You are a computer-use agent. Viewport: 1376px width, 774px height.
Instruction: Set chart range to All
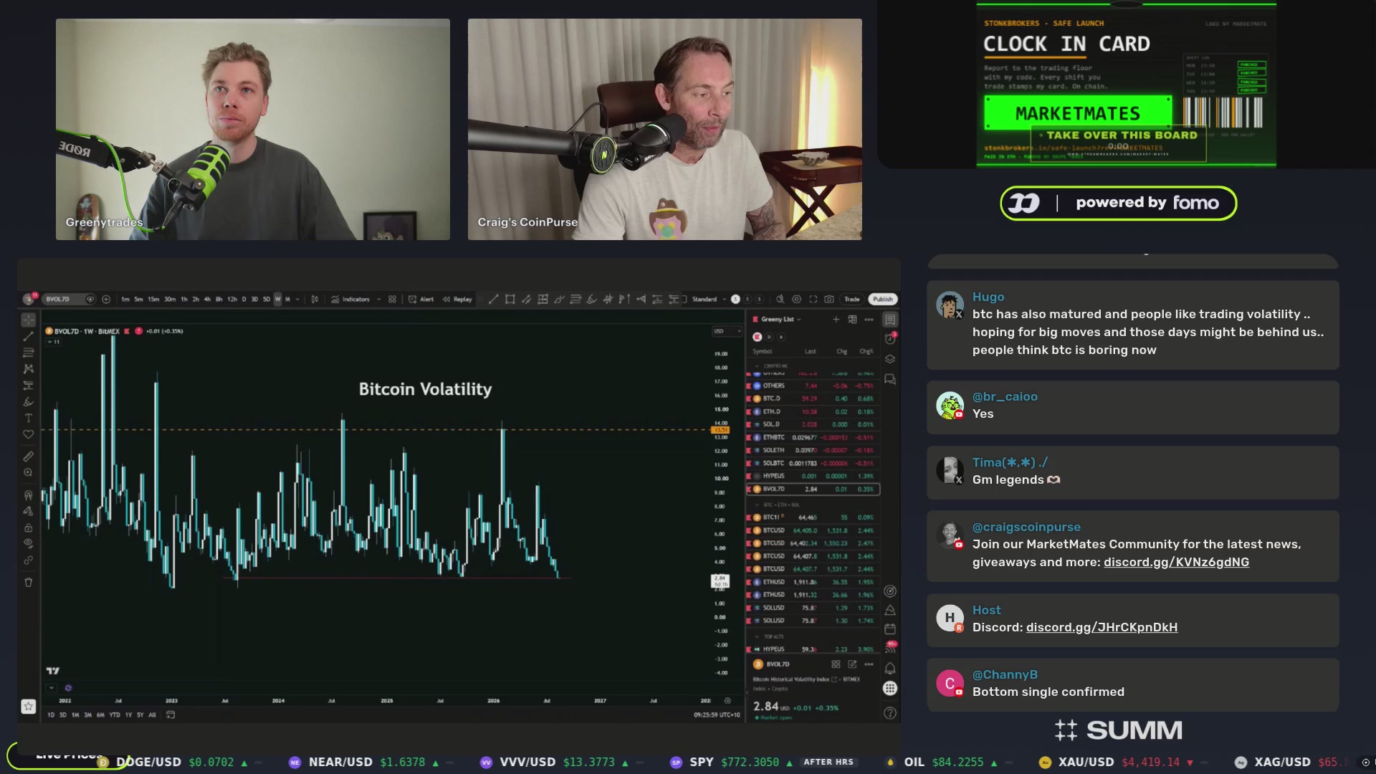coord(152,715)
